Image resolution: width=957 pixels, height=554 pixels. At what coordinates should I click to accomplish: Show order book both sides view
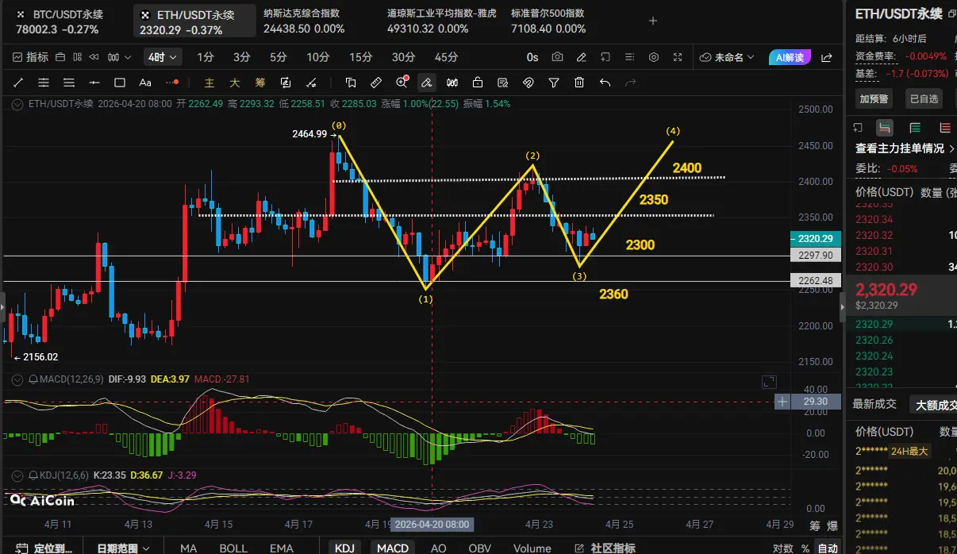pos(884,128)
